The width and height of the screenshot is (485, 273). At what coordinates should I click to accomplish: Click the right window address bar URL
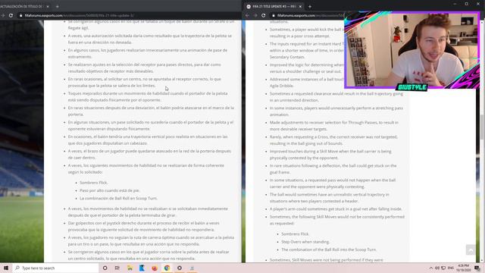[310, 15]
